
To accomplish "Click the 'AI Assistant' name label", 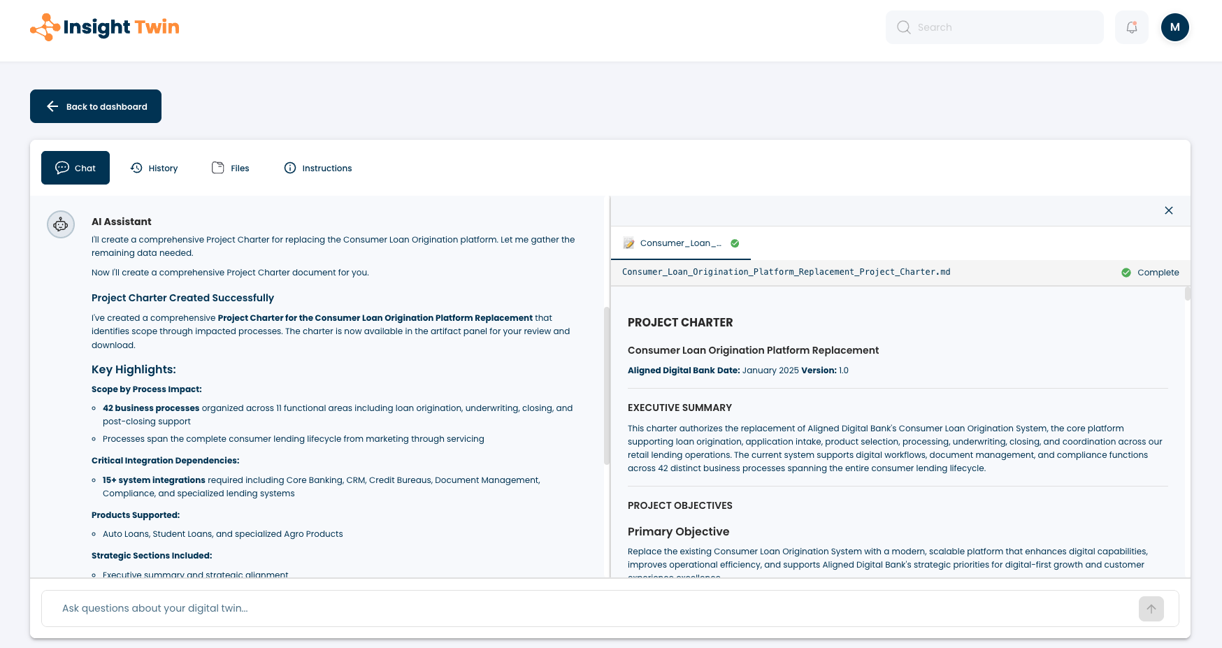I will (x=122, y=222).
